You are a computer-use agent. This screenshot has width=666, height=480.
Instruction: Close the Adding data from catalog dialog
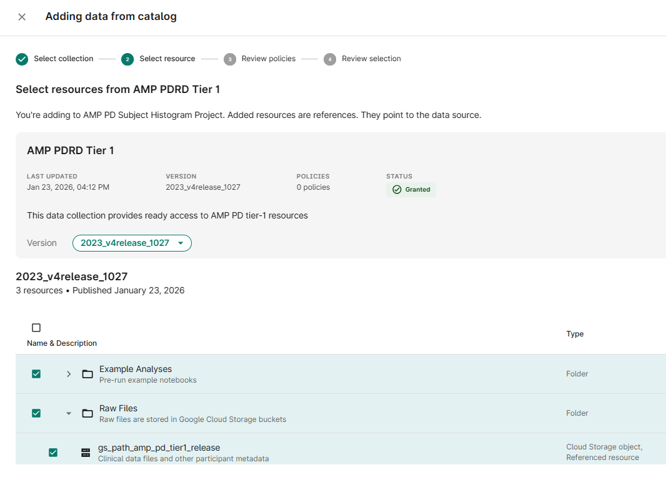click(x=22, y=17)
